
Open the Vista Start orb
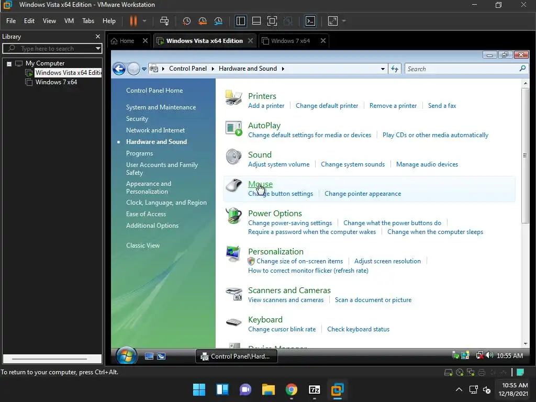point(127,355)
